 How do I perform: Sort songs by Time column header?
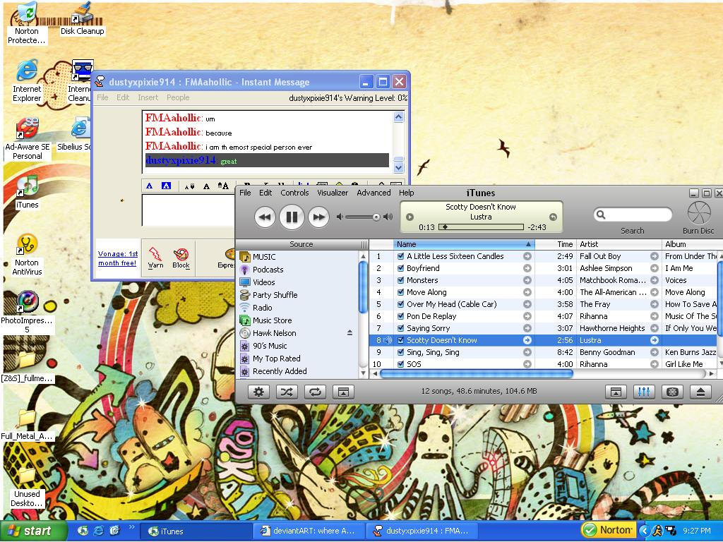pos(556,244)
